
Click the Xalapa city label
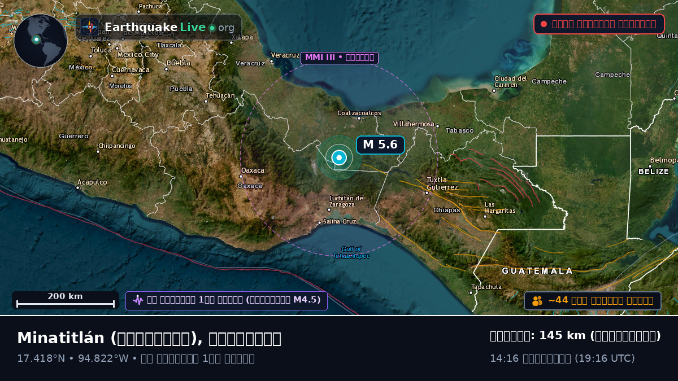[x=242, y=37]
